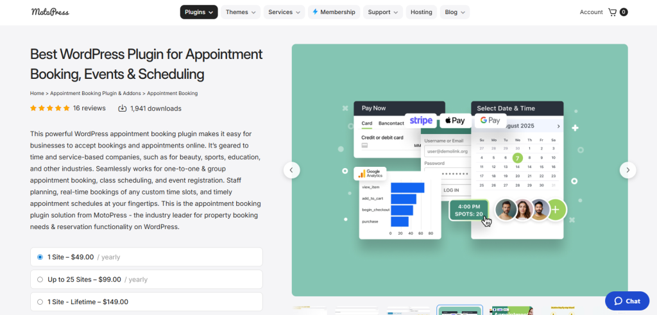Open Appointment Booking Plugin & Addons breadcrumb
Viewport: 657px width, 315px height.
point(95,93)
